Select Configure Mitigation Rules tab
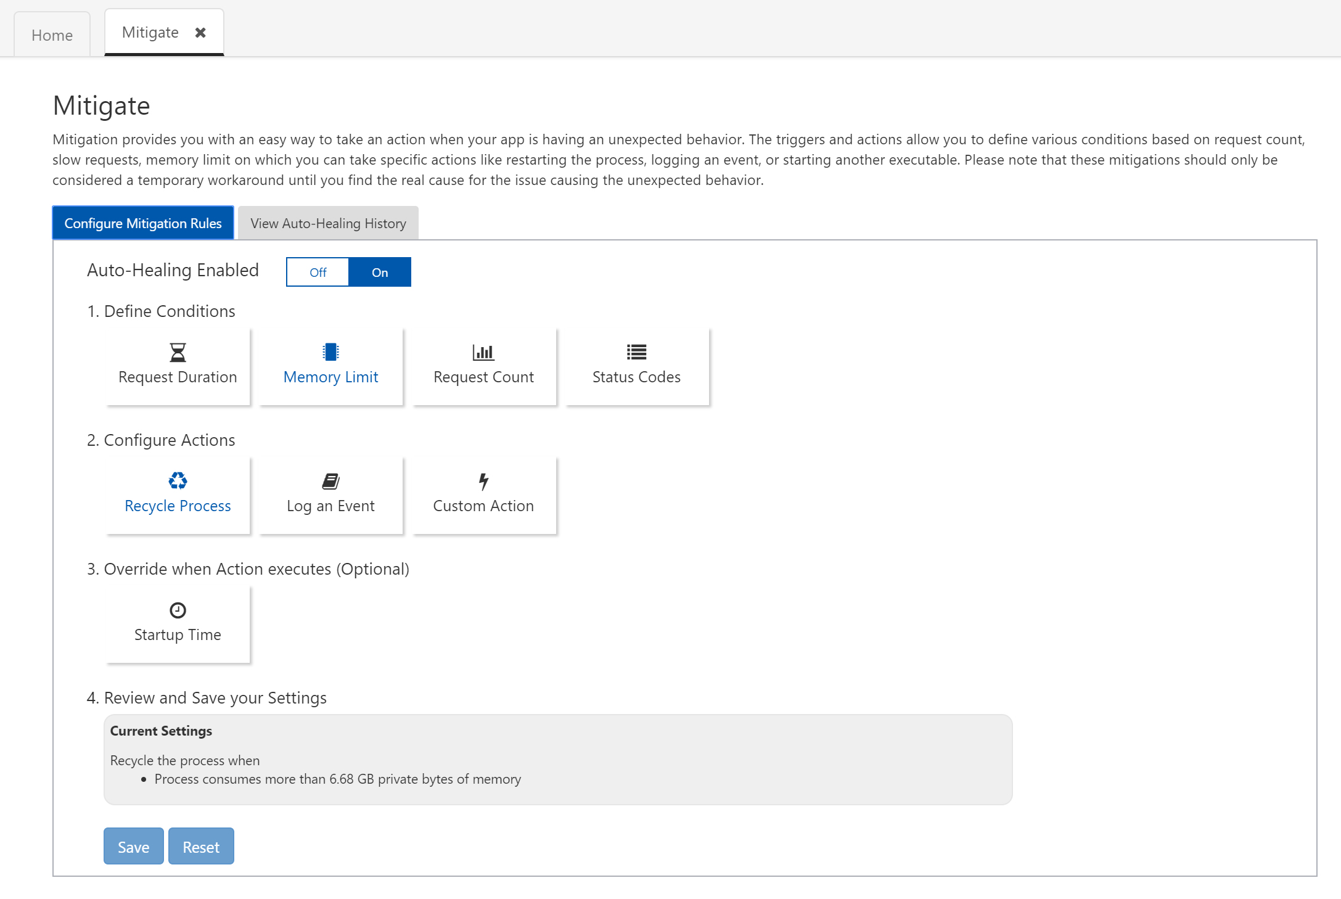 click(x=143, y=223)
